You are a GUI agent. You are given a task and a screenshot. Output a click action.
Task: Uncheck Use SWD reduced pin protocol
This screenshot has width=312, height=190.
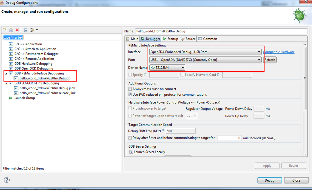pyautogui.click(x=130, y=94)
